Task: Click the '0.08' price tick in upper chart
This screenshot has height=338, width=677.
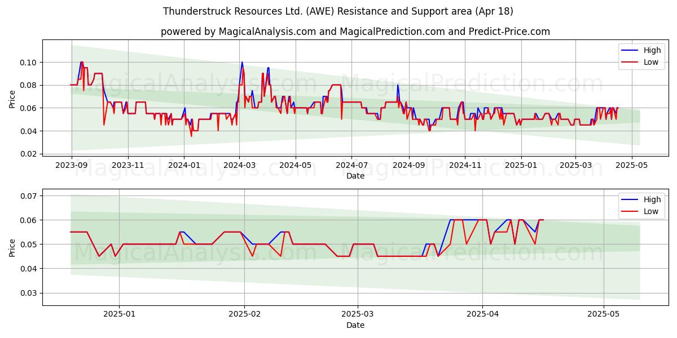Action: (x=29, y=85)
